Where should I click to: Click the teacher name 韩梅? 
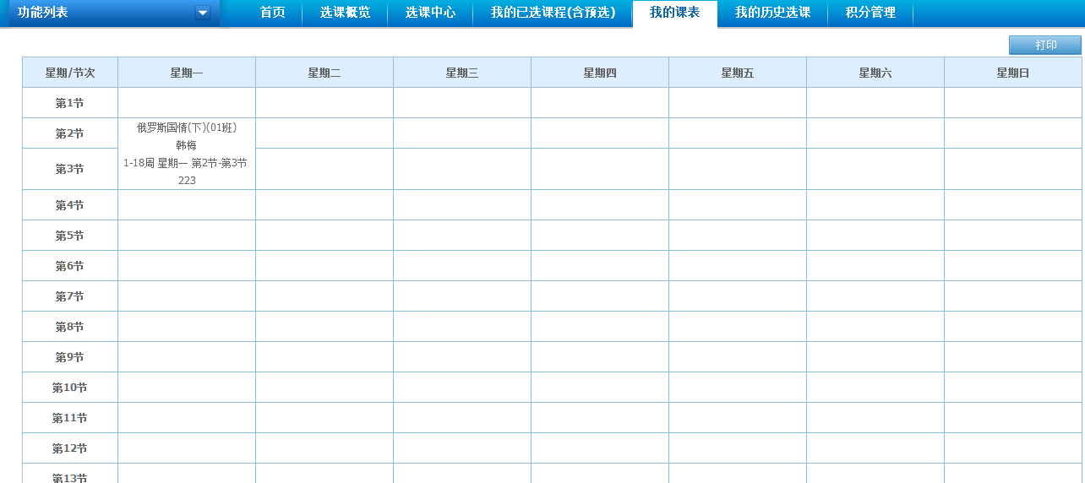[x=187, y=145]
